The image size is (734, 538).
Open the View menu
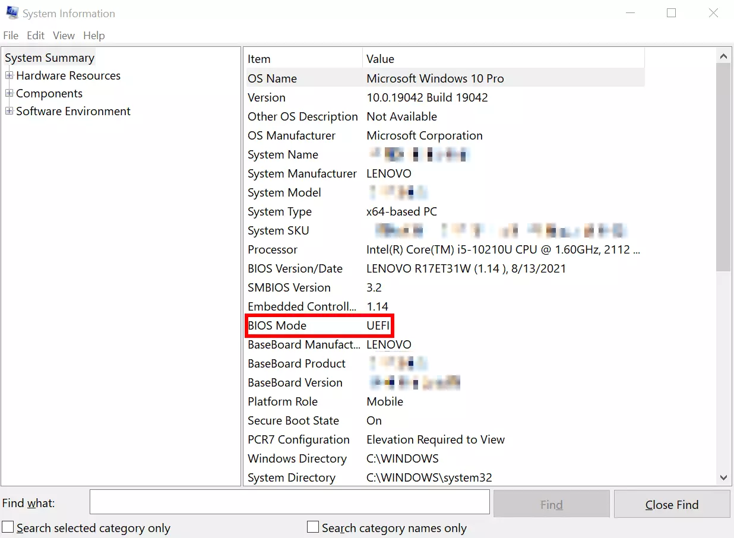click(64, 36)
